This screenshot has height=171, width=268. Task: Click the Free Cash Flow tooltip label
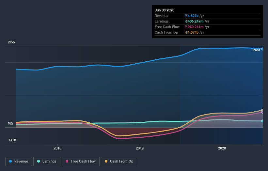tap(167, 27)
